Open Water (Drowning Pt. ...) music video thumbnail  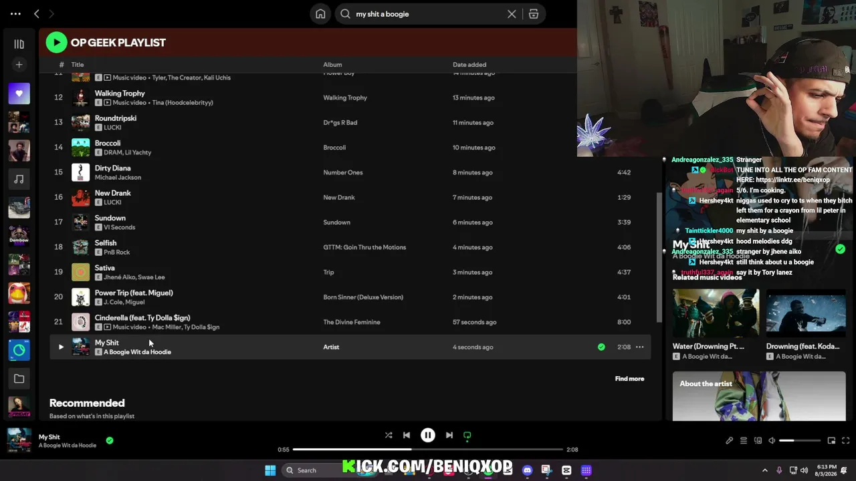tap(716, 314)
